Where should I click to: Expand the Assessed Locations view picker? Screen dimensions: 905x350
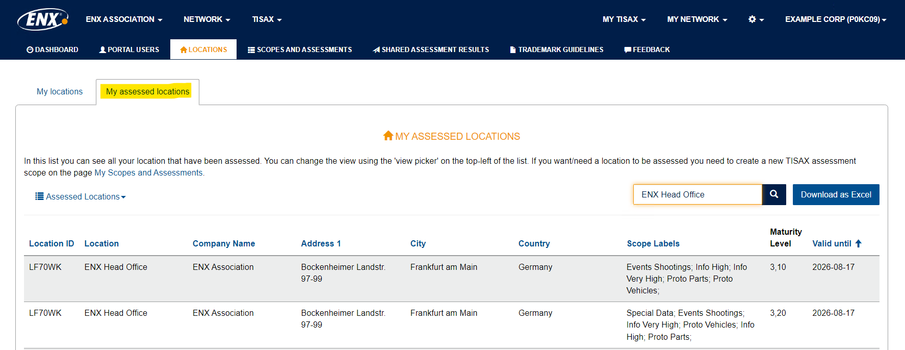(x=81, y=196)
